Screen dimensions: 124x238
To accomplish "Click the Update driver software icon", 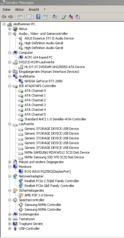I will point(64,17).
